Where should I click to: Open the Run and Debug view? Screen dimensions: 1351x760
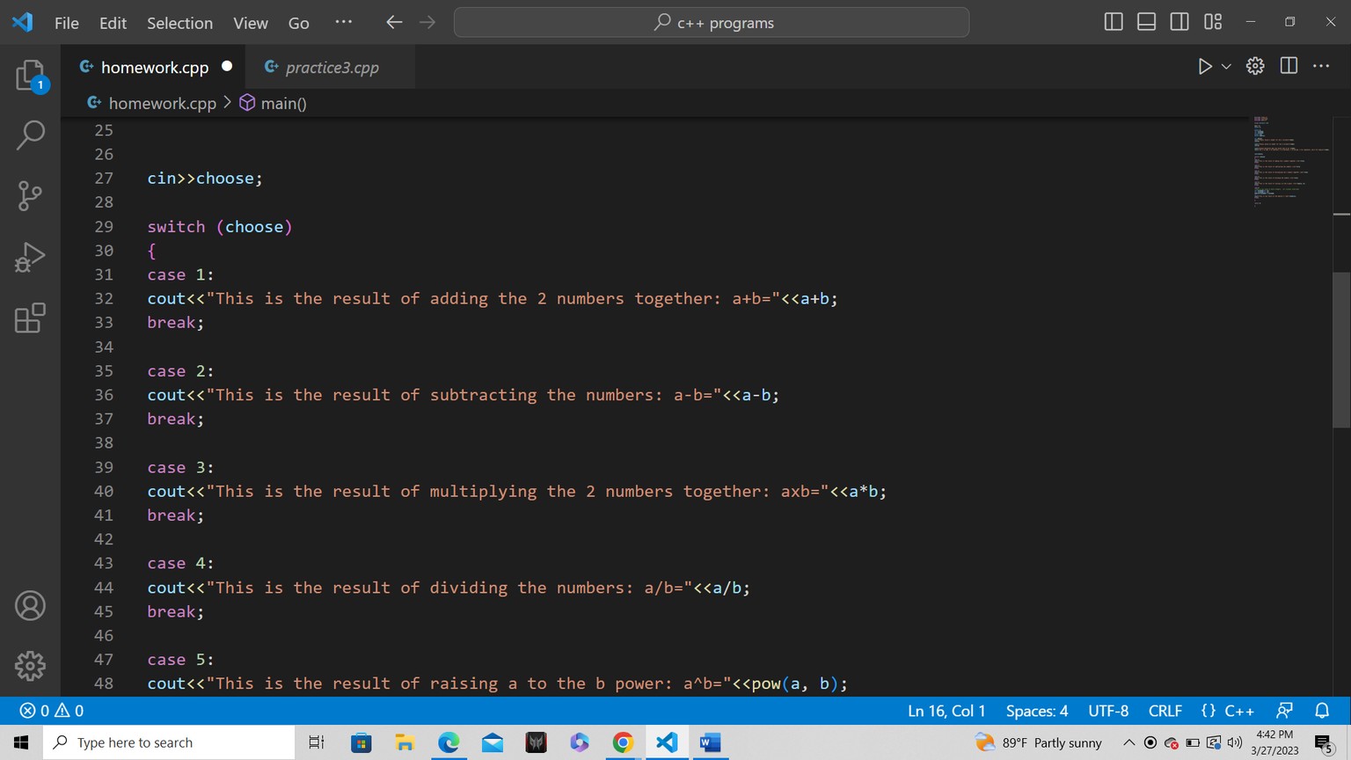30,257
